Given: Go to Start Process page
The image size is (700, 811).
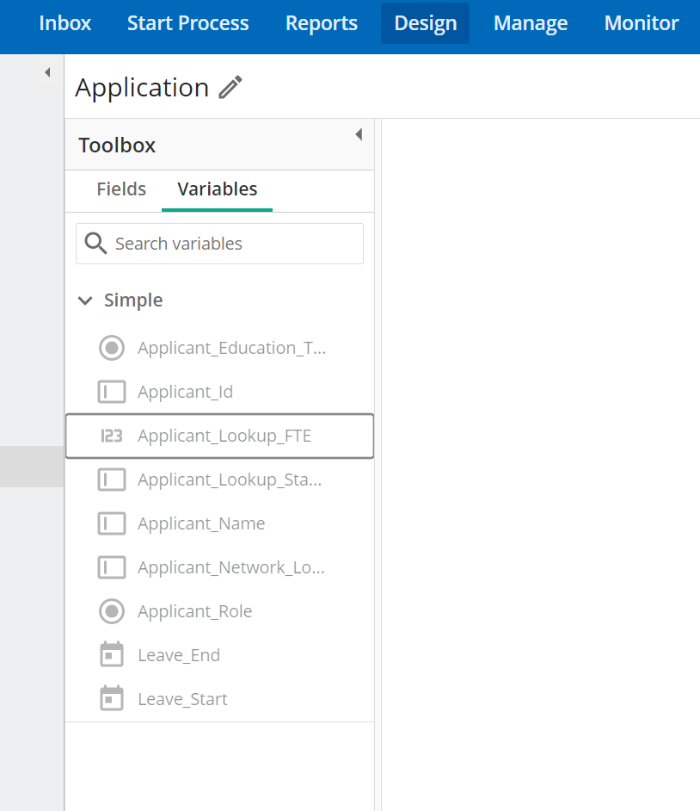Looking at the screenshot, I should click(188, 23).
